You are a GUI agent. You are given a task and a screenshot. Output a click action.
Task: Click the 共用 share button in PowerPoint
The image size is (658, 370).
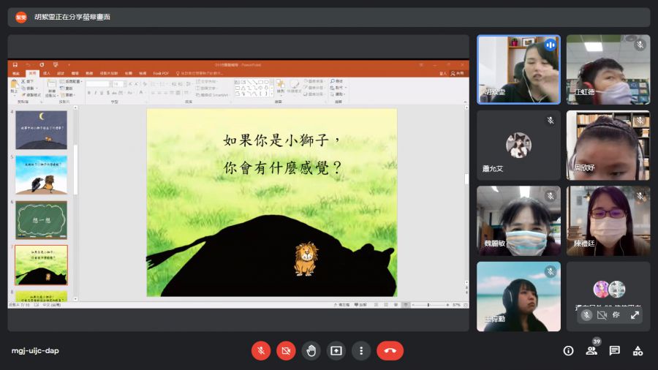pyautogui.click(x=458, y=73)
